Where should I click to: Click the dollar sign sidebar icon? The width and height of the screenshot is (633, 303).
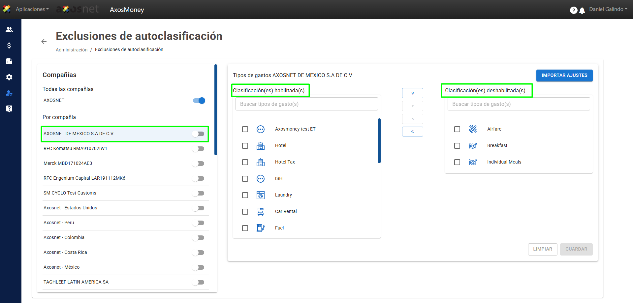[x=9, y=45]
